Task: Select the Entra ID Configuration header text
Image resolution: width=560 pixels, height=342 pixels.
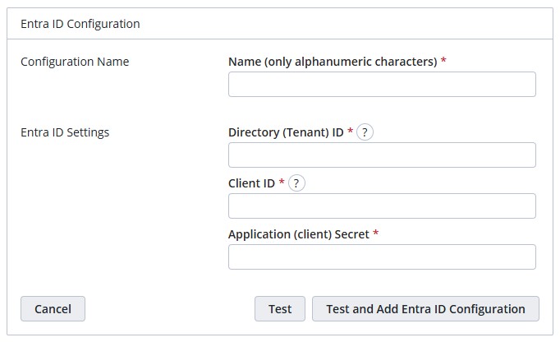Action: pyautogui.click(x=80, y=24)
